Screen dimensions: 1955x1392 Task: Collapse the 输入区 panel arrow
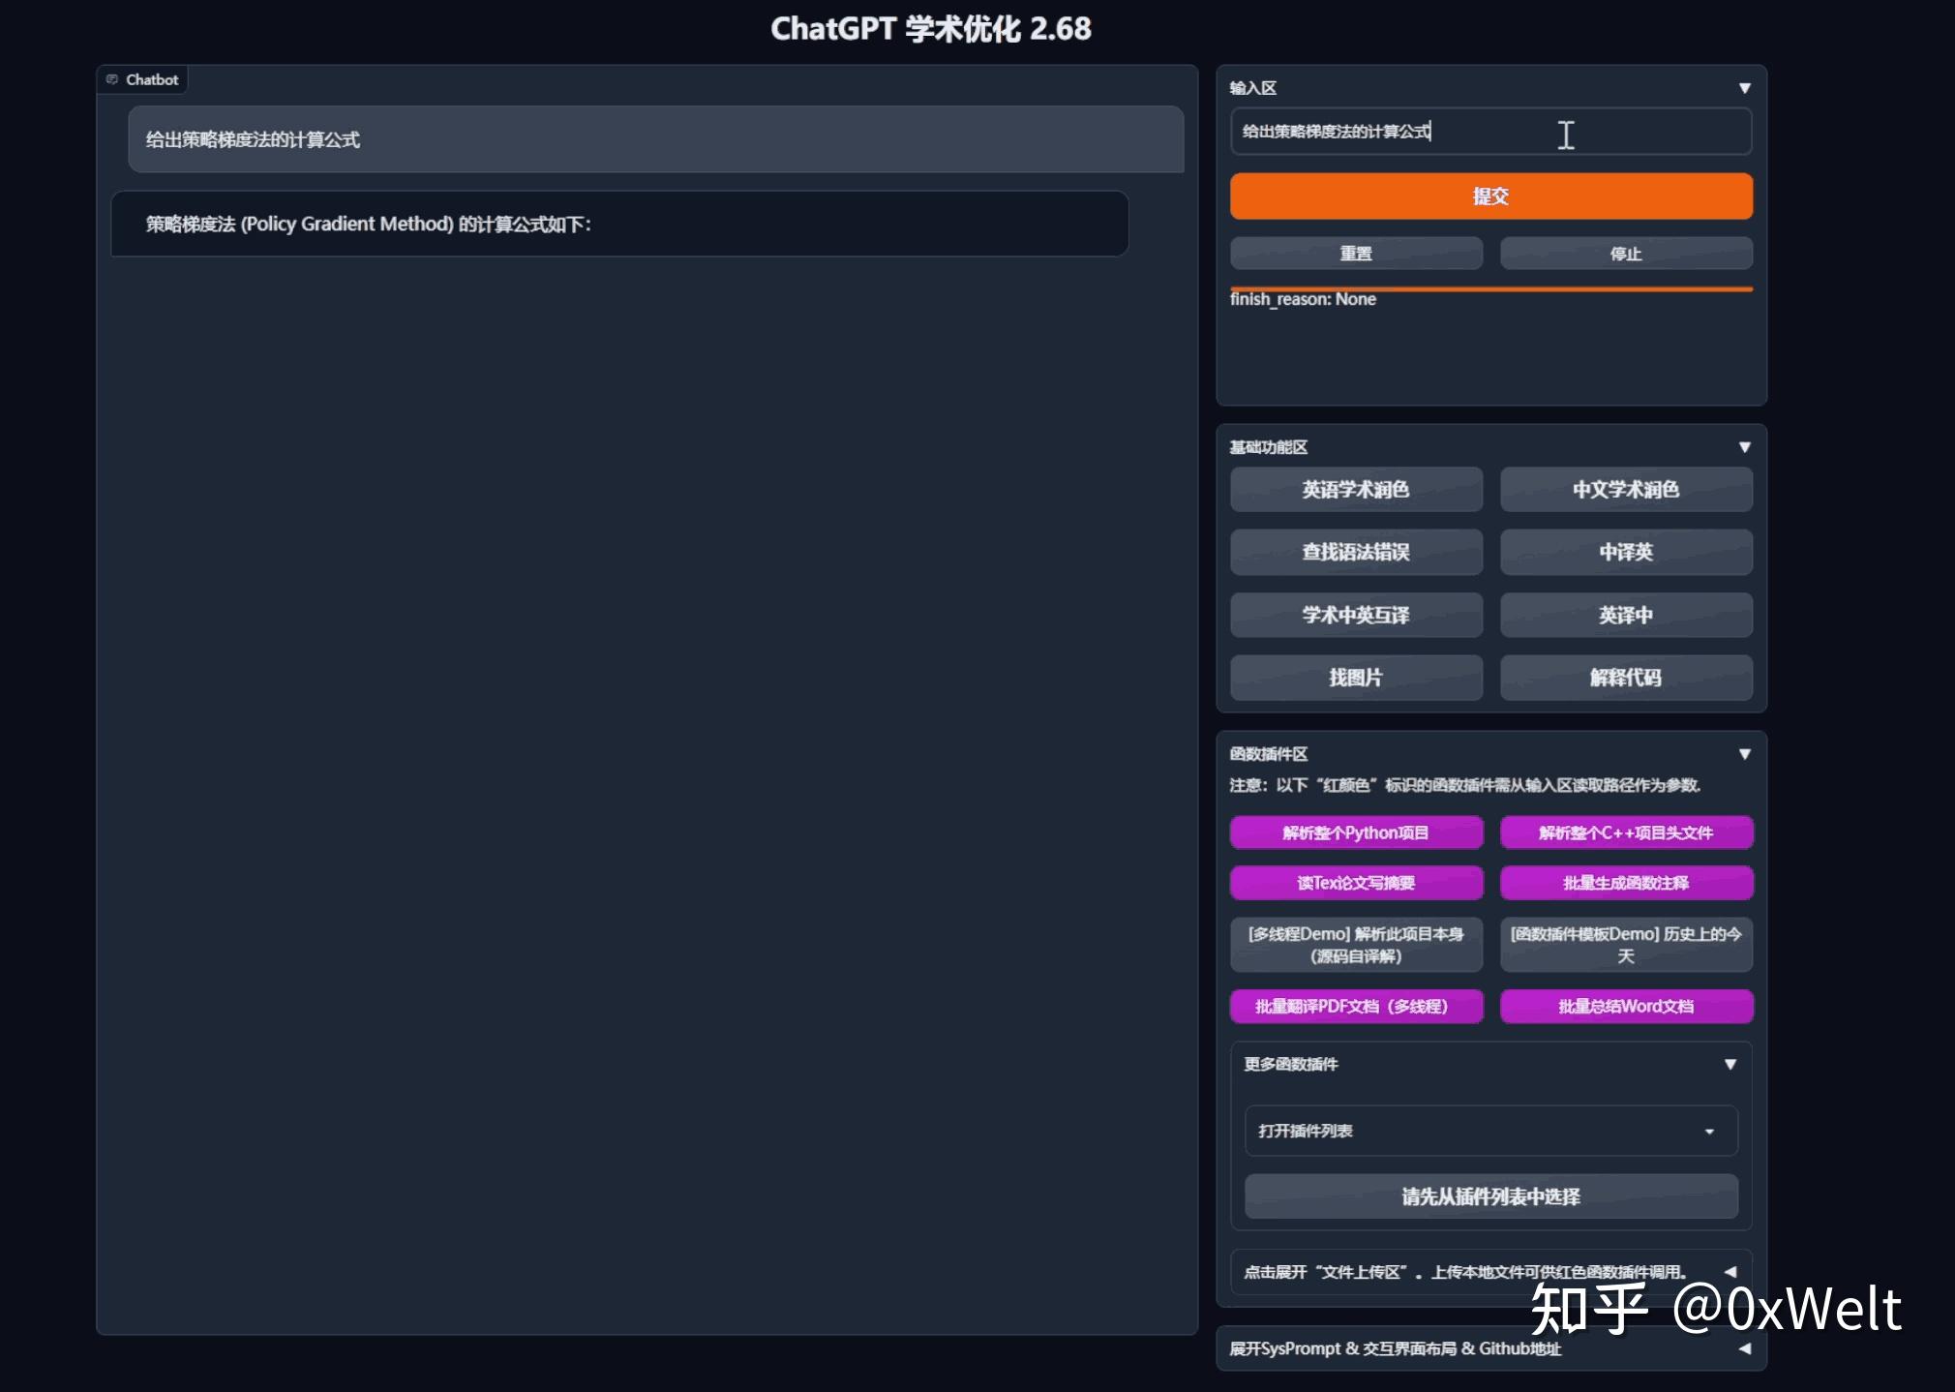coord(1744,88)
